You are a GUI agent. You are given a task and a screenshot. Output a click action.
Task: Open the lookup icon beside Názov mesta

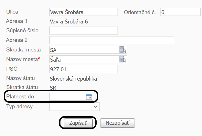123,59
